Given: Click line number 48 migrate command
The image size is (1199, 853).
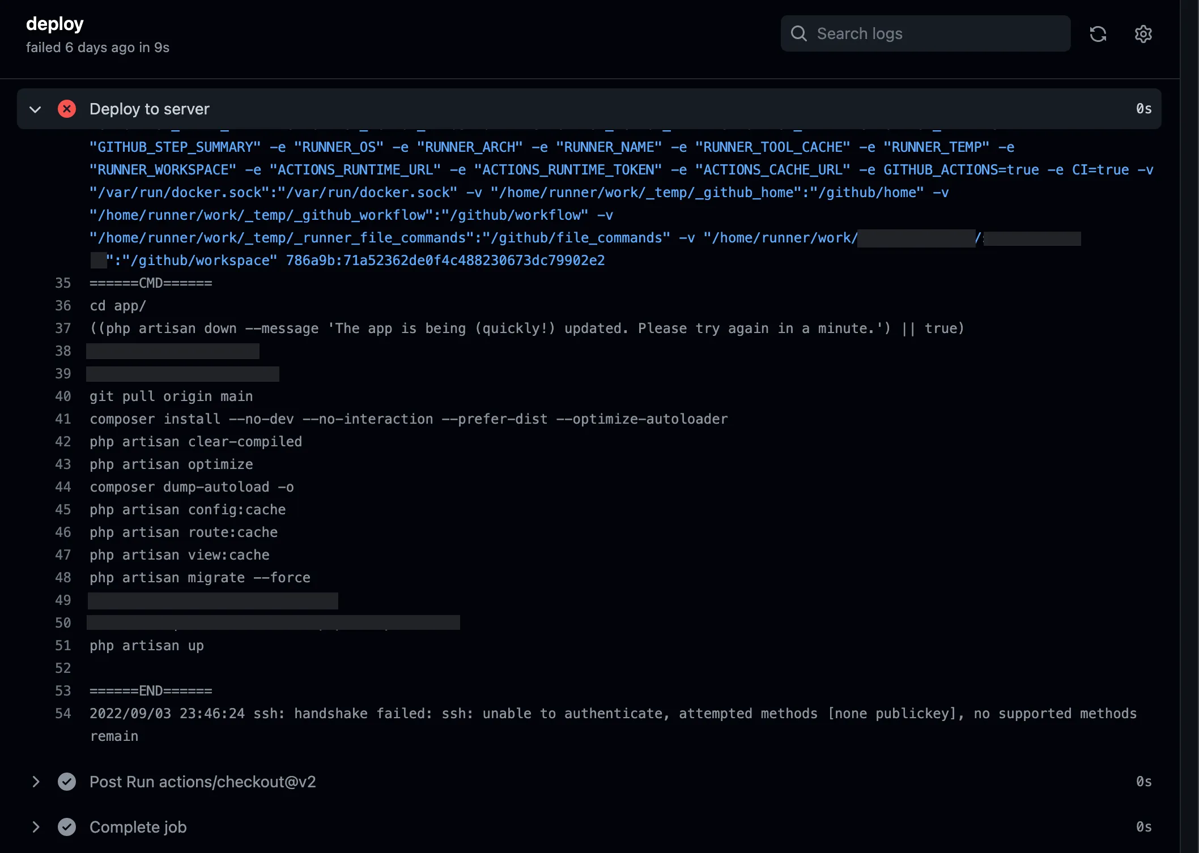Looking at the screenshot, I should tap(63, 578).
